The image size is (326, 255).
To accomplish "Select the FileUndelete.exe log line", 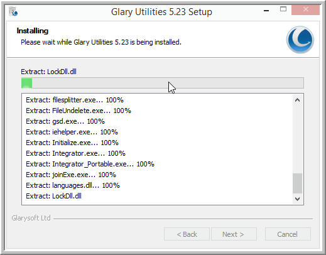I will point(79,111).
